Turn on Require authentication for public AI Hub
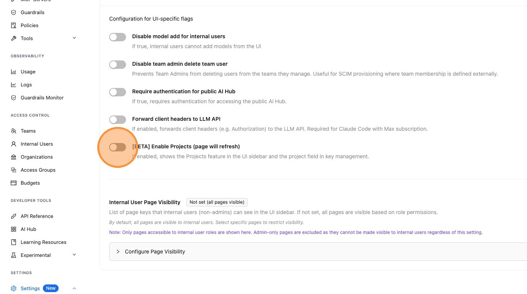This screenshot has height=294, width=527. [x=118, y=92]
